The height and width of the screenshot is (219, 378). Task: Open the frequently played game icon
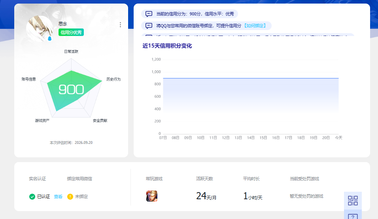152,196
